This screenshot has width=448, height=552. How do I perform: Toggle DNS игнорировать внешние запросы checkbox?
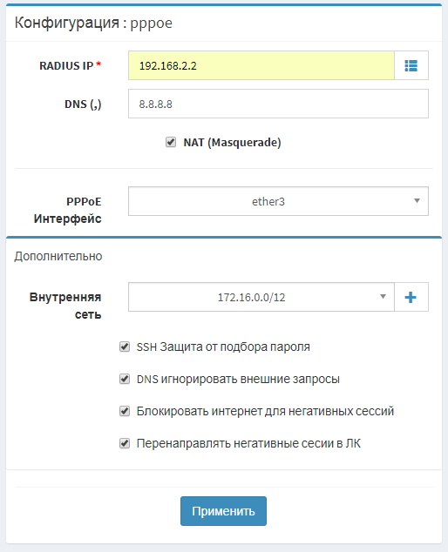(125, 379)
